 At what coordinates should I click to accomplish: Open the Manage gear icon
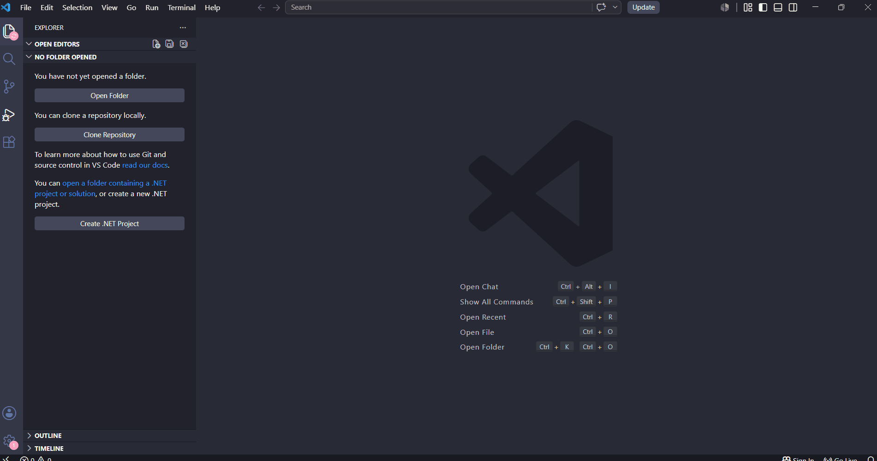pyautogui.click(x=9, y=441)
